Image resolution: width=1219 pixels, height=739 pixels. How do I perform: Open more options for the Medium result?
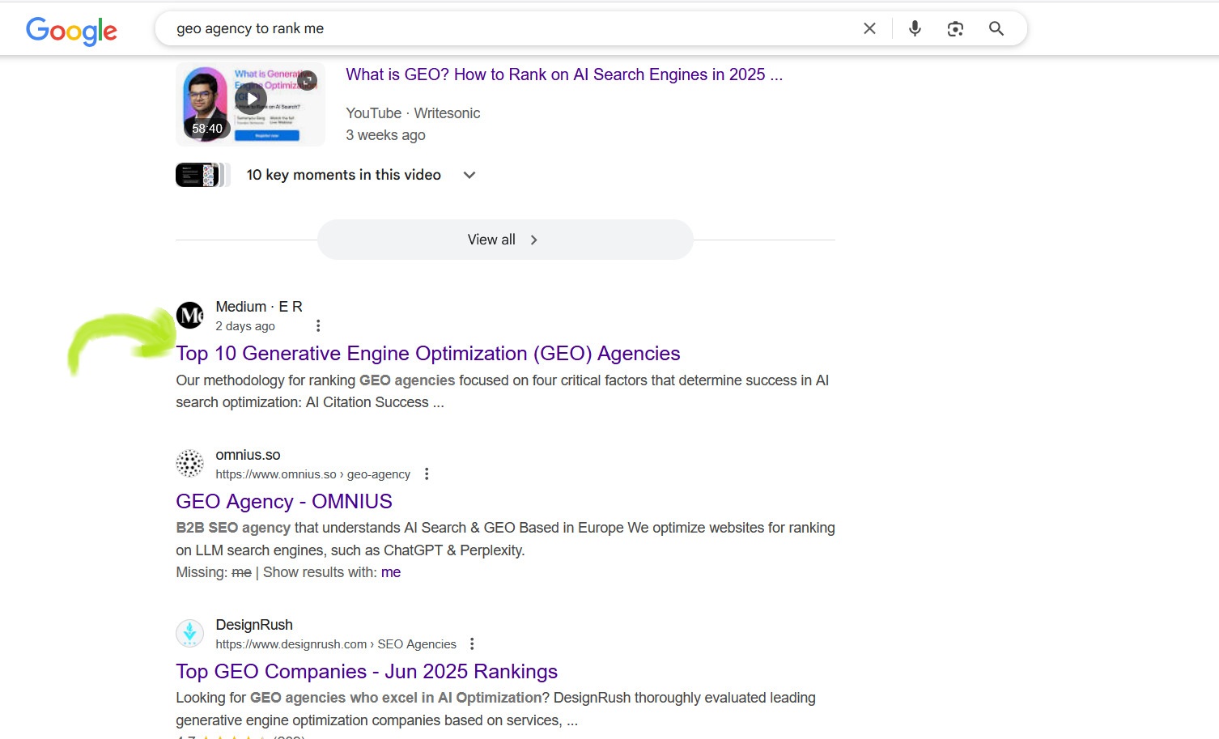coord(318,325)
